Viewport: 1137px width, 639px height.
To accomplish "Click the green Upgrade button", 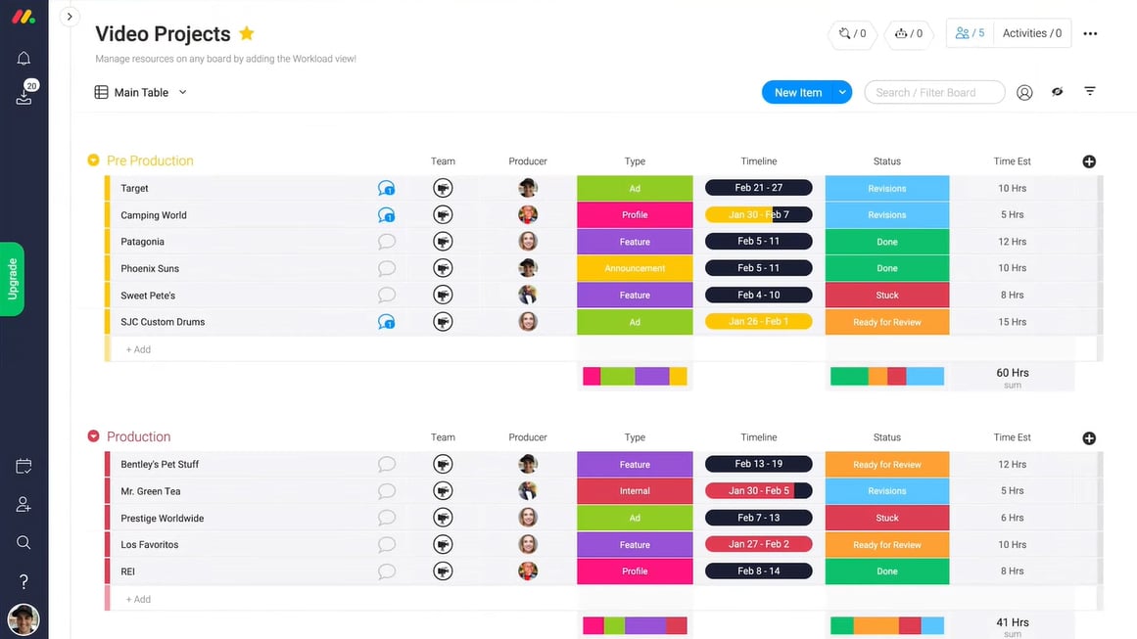I will [13, 279].
